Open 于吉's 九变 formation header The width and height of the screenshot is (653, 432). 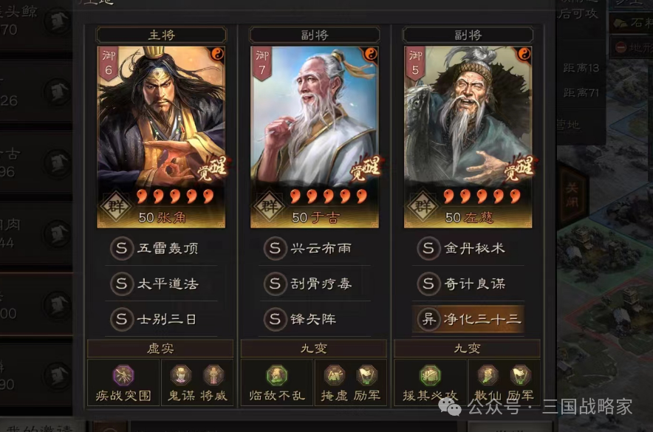click(314, 349)
